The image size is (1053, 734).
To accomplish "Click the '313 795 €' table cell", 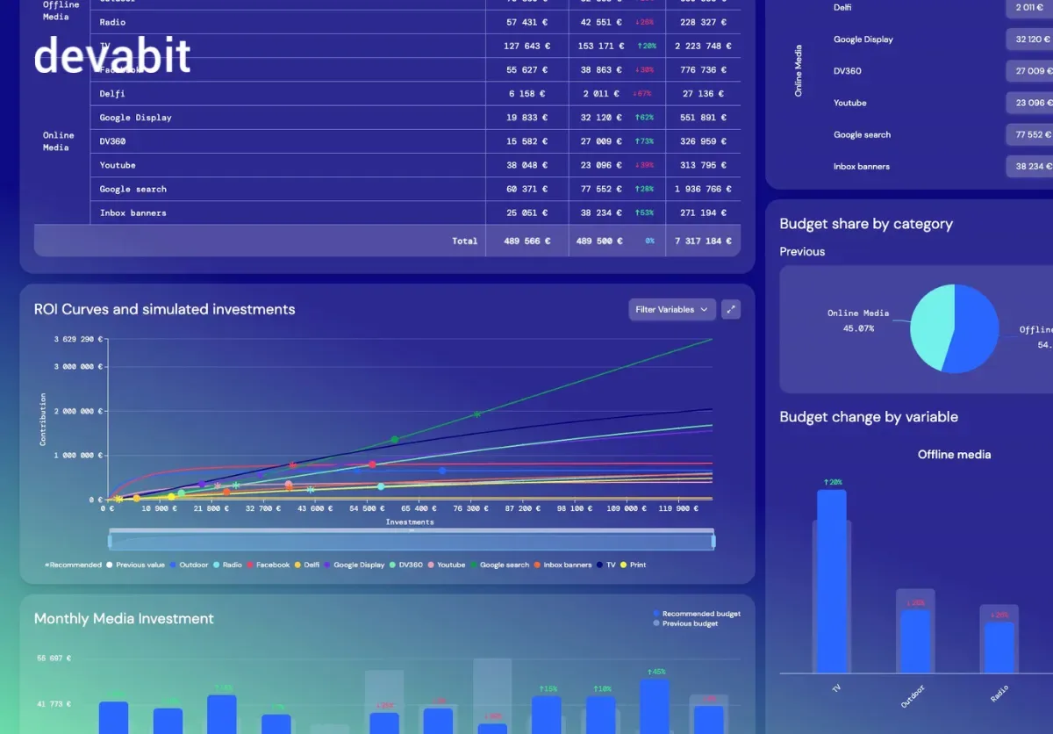I will point(705,165).
